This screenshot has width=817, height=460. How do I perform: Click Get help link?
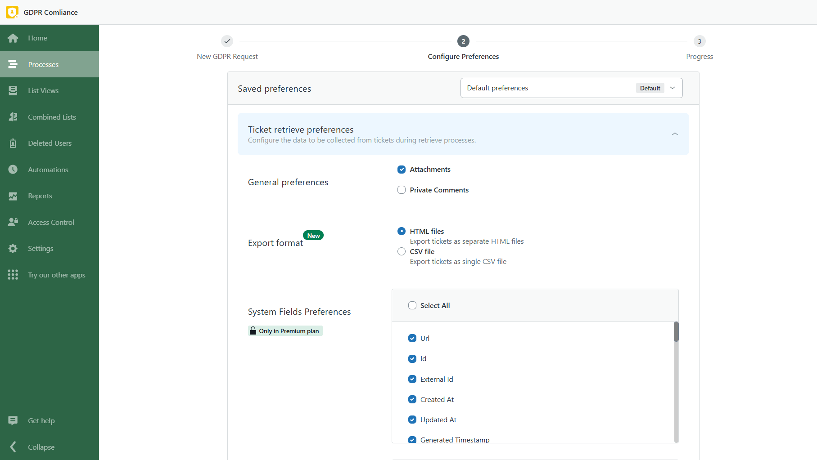[x=50, y=420]
